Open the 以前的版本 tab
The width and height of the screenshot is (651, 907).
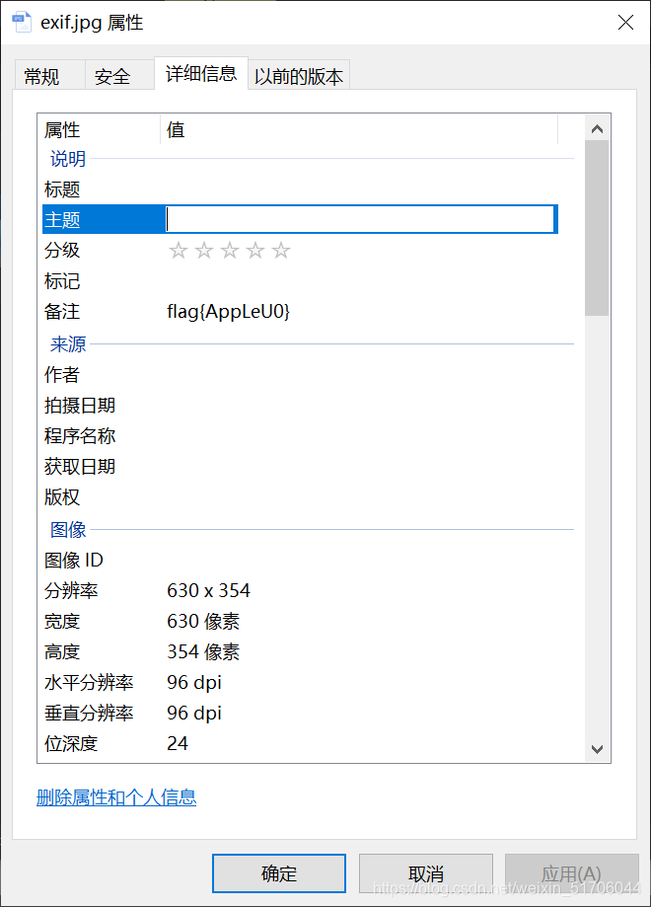point(299,74)
